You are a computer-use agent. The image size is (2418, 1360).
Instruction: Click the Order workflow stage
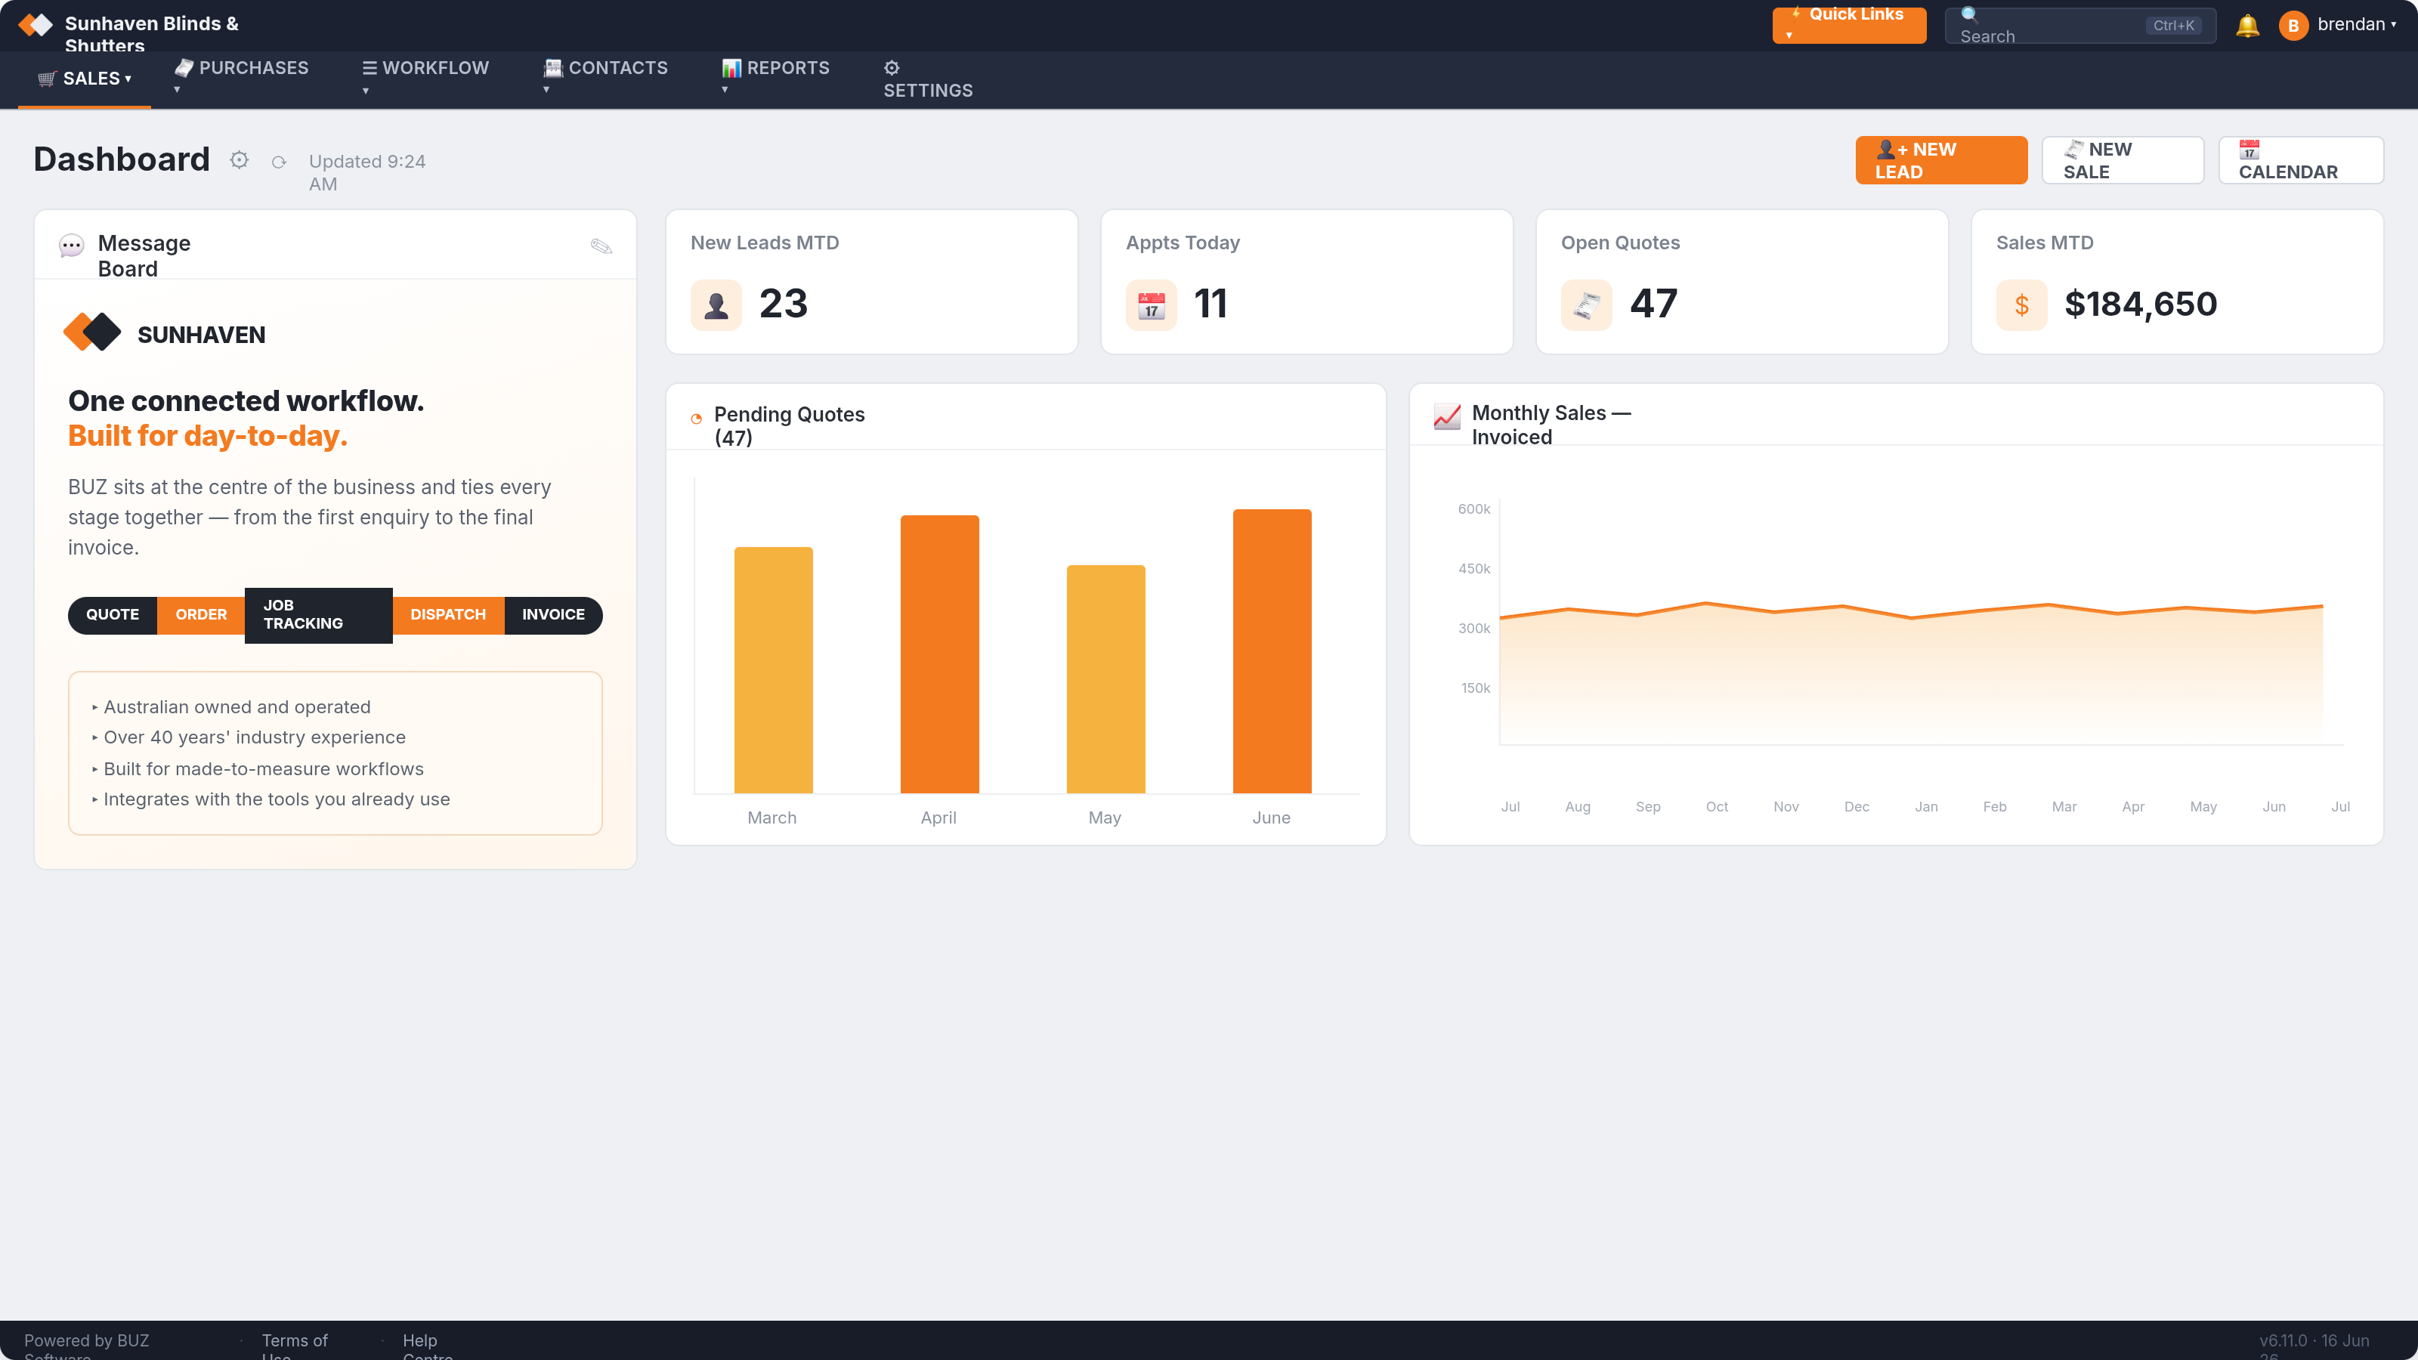click(x=201, y=615)
